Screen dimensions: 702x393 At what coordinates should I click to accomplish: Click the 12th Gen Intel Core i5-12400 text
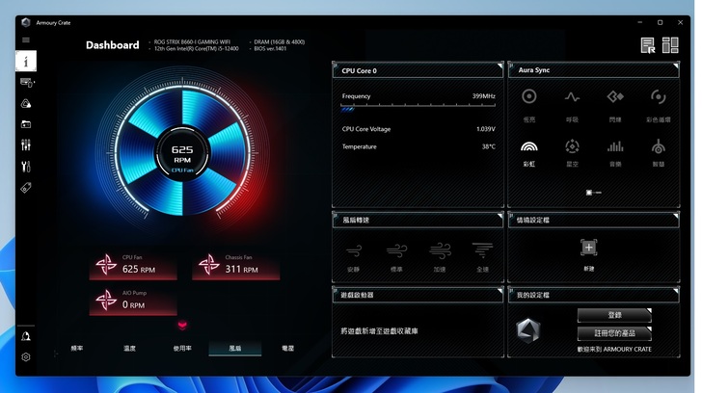click(x=196, y=49)
